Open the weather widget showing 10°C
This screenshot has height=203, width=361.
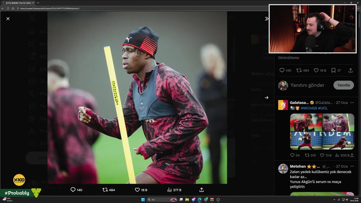7,199
